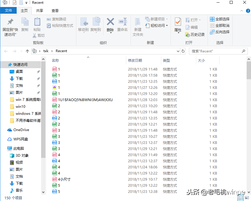251x201 pixels.
Task: Open the Move to dropdown
Action: coord(84,32)
